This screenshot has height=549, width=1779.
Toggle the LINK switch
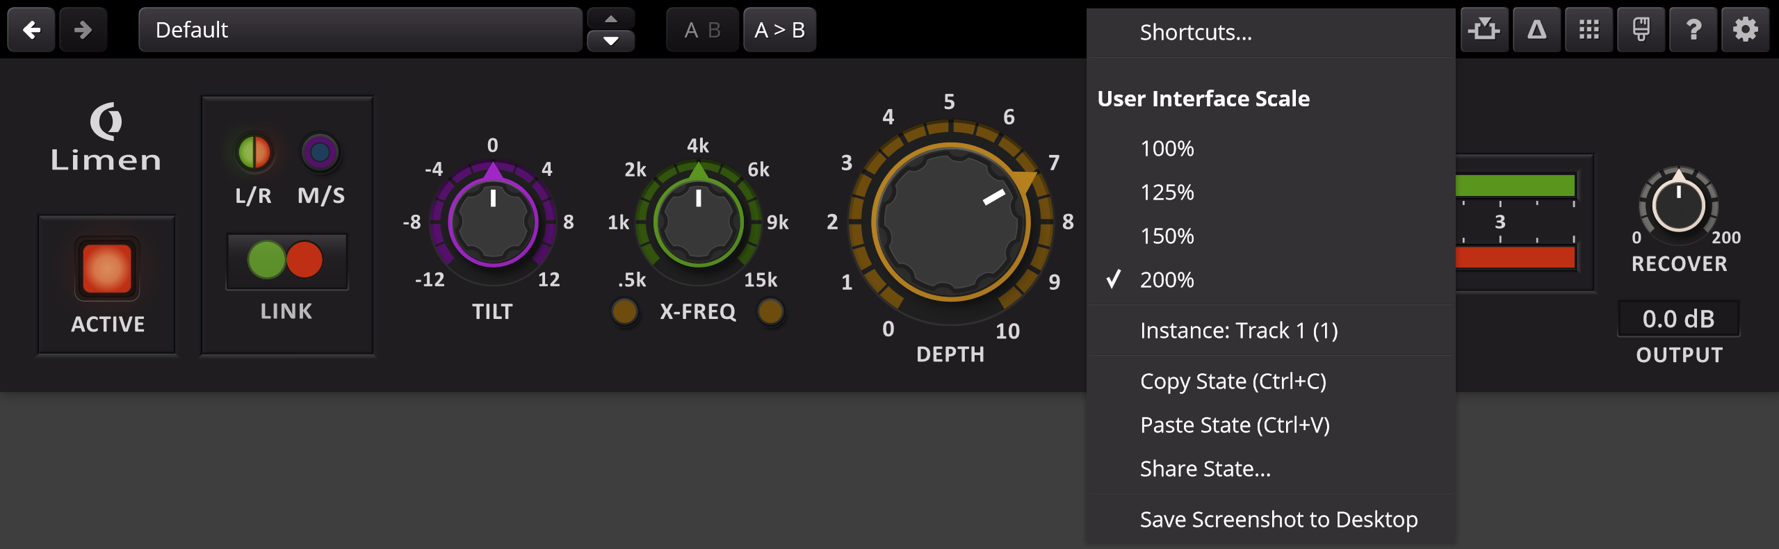tap(286, 261)
